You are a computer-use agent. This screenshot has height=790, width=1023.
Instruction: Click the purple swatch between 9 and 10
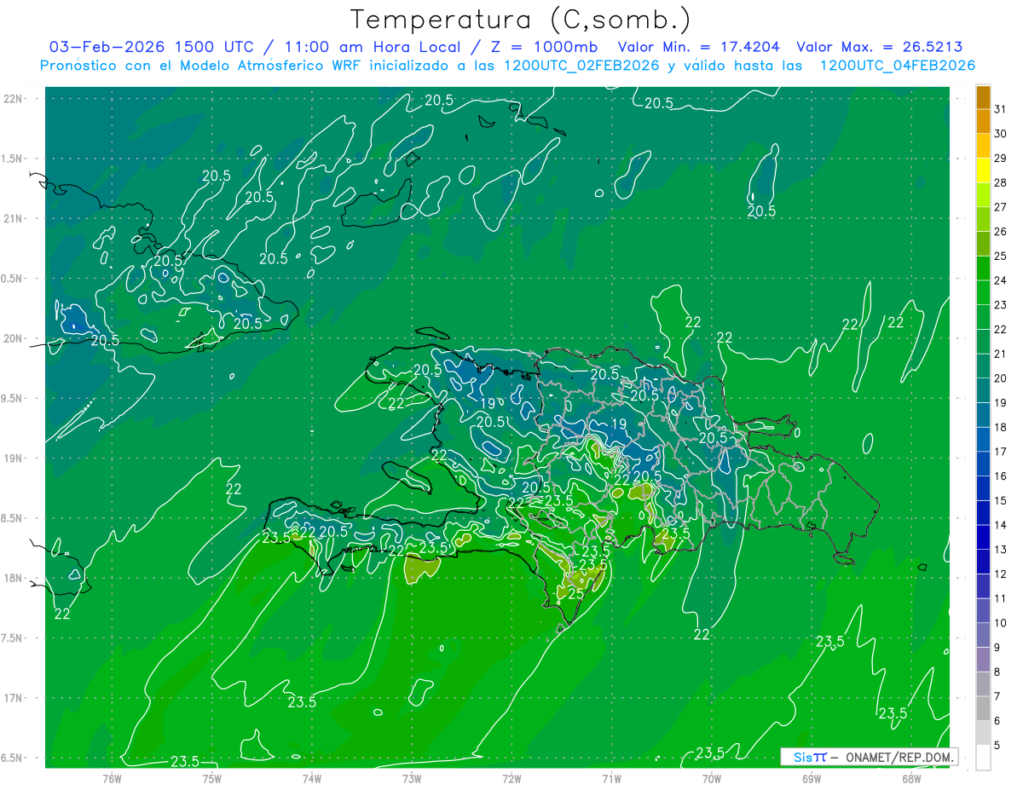tap(983, 636)
